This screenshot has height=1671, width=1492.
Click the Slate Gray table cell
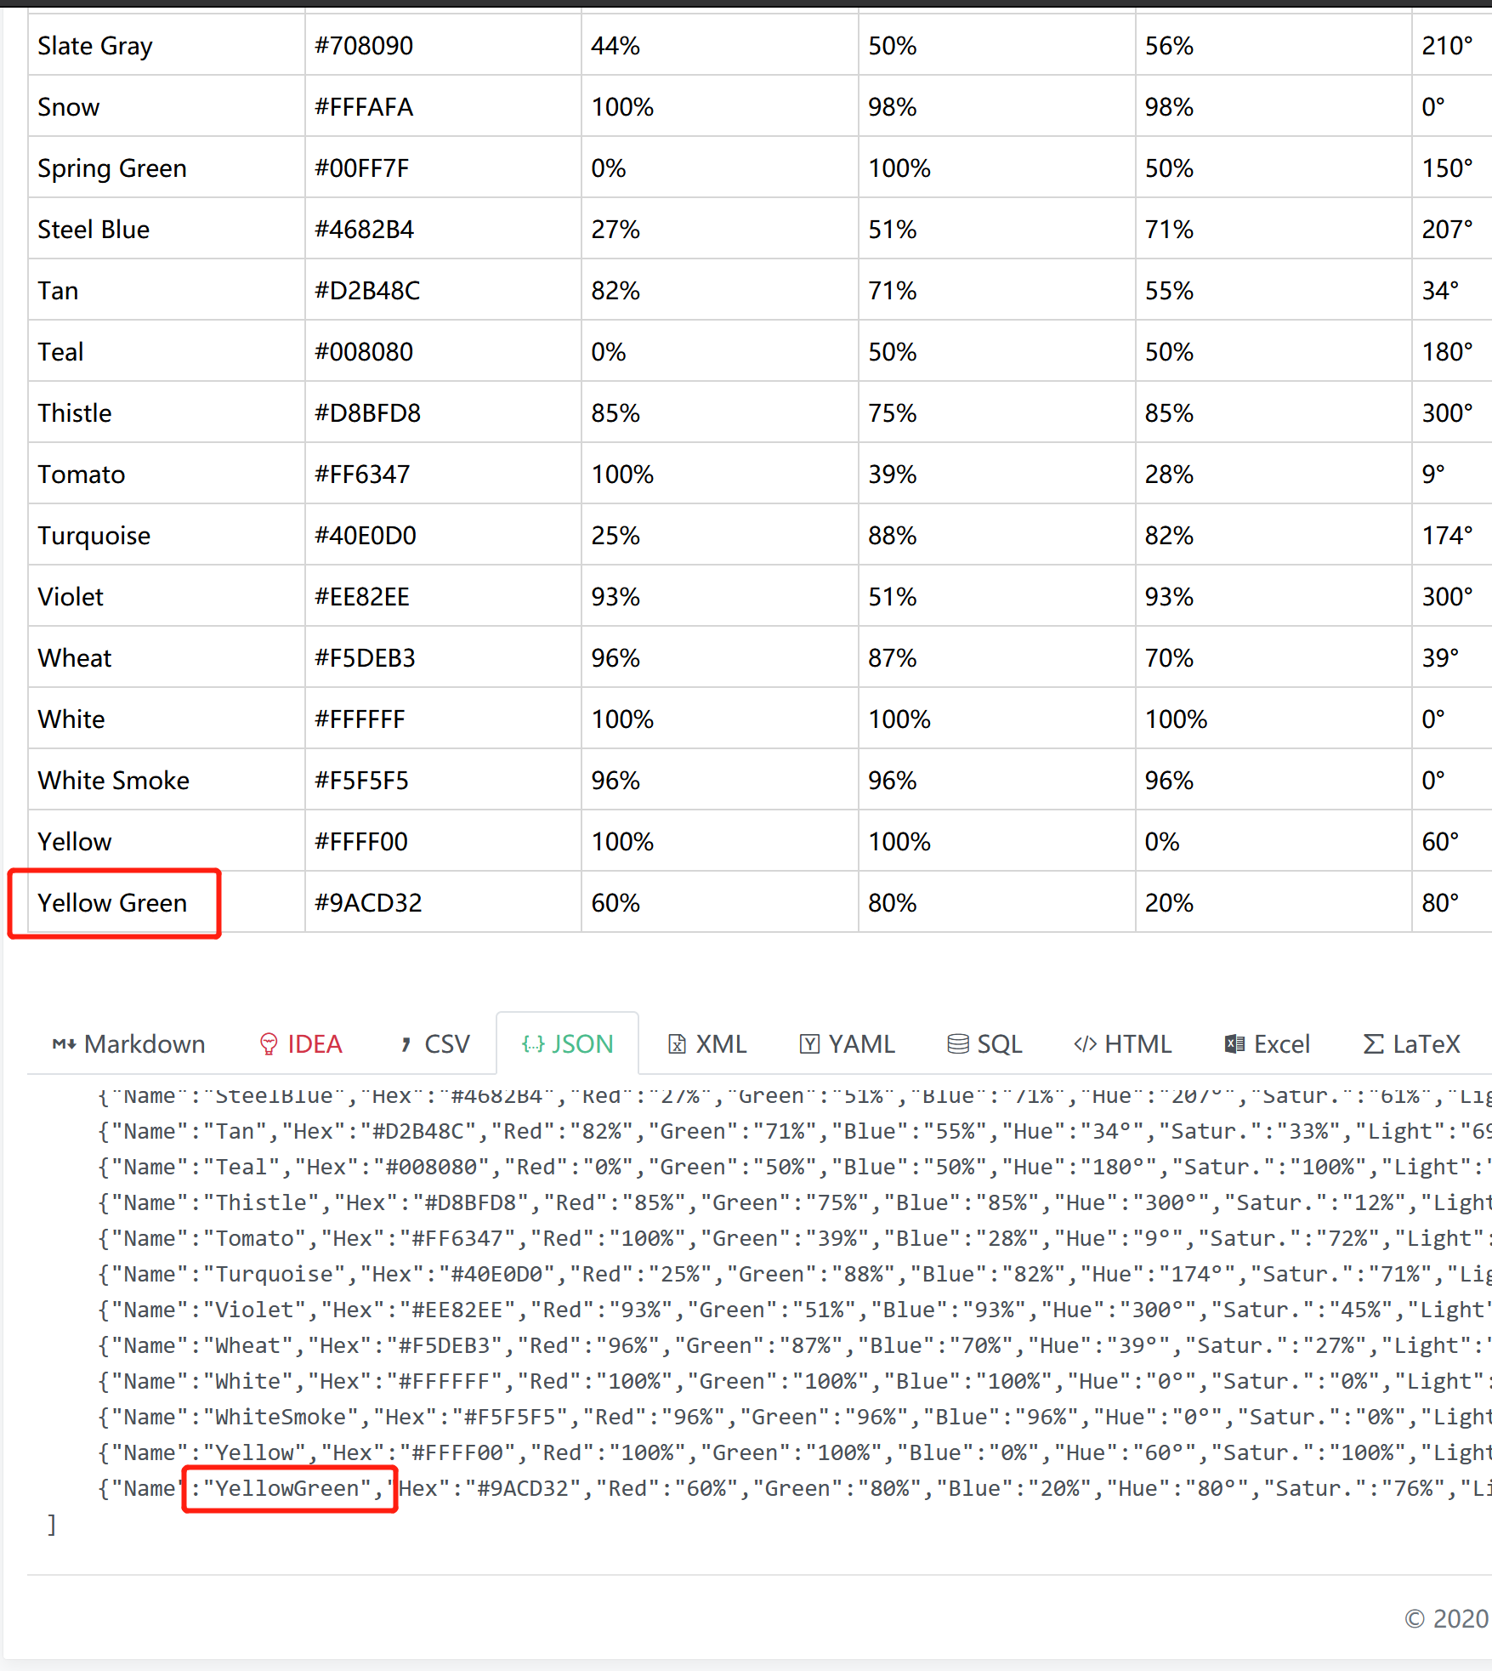pos(95,46)
